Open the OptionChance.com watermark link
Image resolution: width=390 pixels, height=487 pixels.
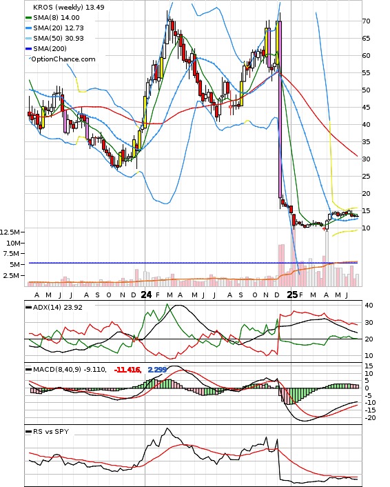point(63,59)
